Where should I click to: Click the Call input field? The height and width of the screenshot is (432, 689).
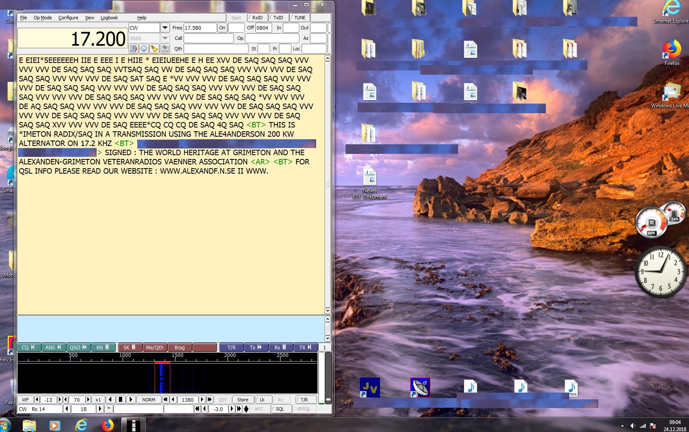tap(208, 38)
